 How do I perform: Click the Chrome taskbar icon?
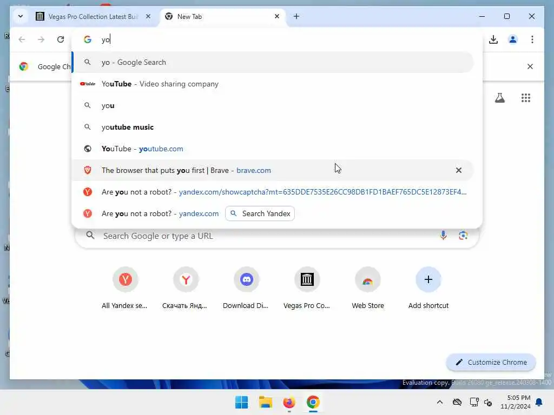pyautogui.click(x=313, y=402)
